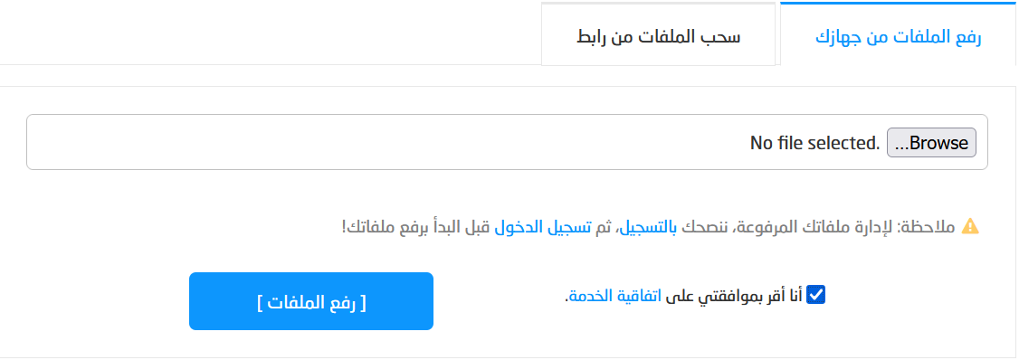Click the yellow warning triangle icon

pyautogui.click(x=969, y=227)
